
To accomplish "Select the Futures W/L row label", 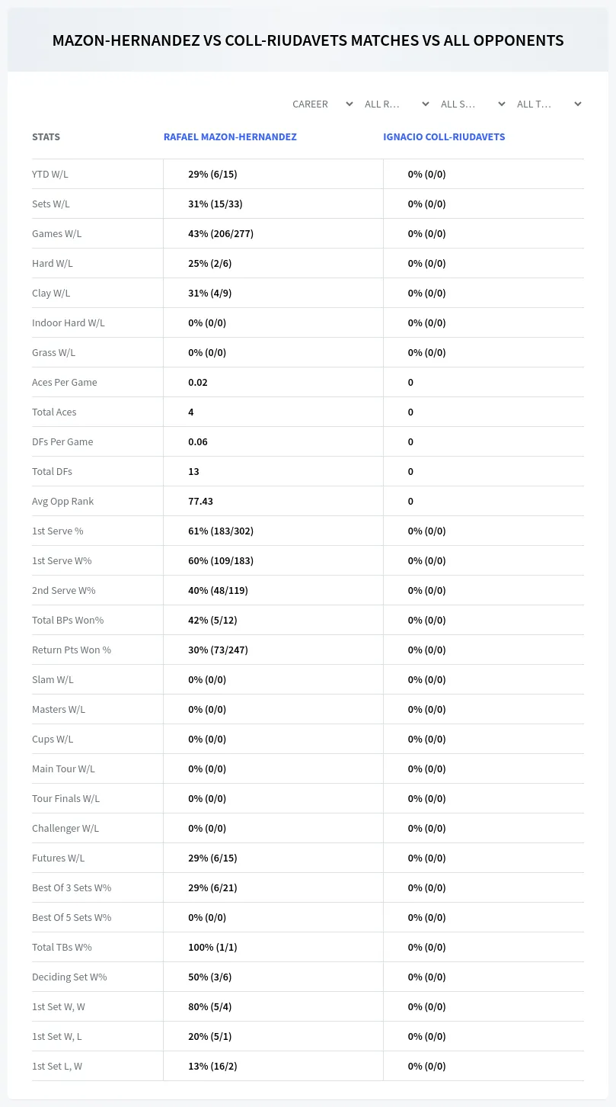I will pyautogui.click(x=59, y=858).
